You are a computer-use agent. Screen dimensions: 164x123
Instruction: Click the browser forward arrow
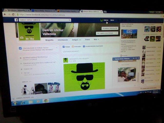(x=9, y=14)
